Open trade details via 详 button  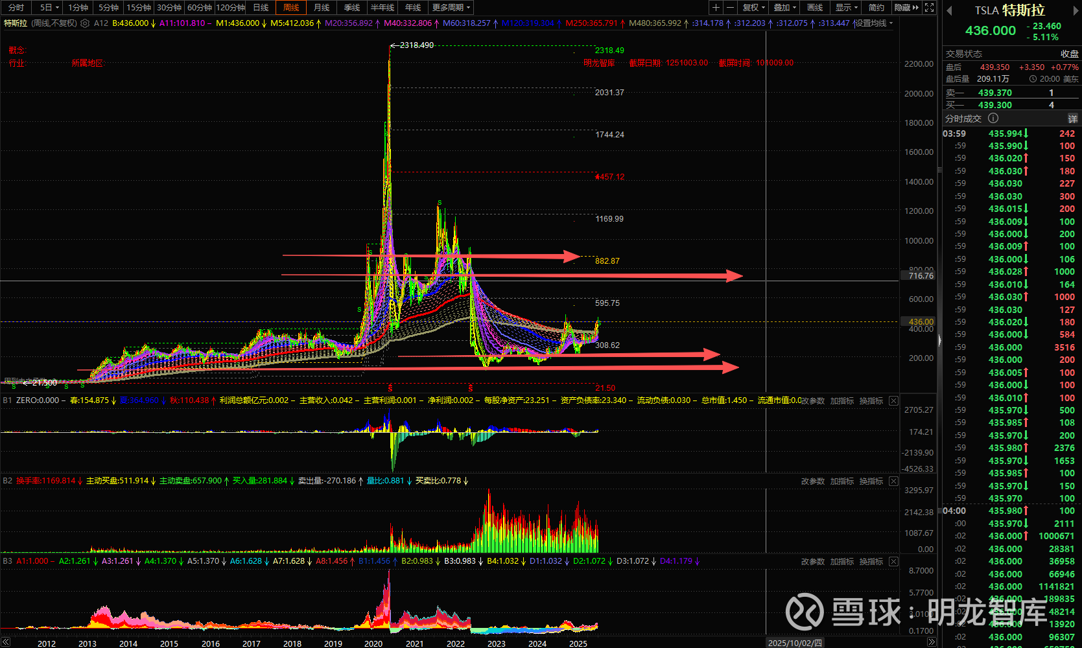click(1072, 119)
